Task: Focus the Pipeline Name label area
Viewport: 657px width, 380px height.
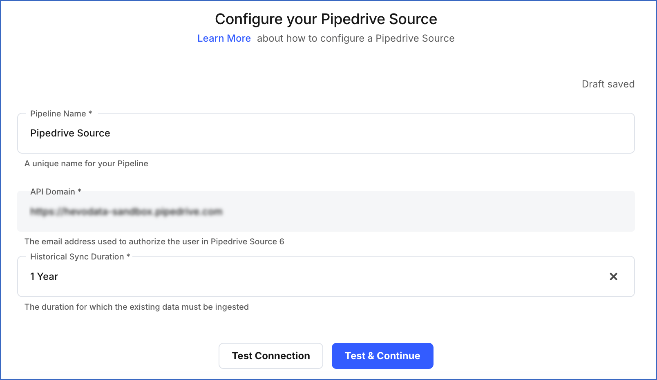Action: (60, 114)
